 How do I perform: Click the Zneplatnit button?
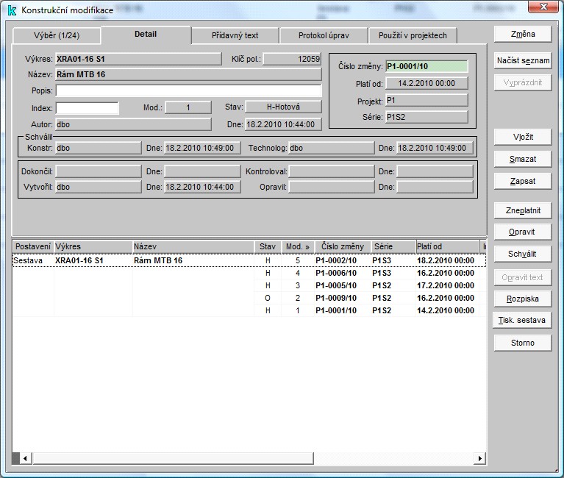point(523,210)
